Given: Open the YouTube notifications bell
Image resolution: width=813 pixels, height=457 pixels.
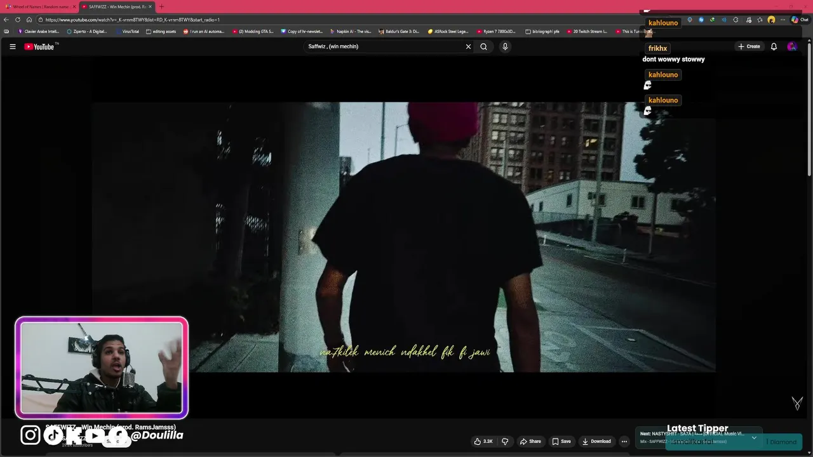Looking at the screenshot, I should tap(774, 46).
